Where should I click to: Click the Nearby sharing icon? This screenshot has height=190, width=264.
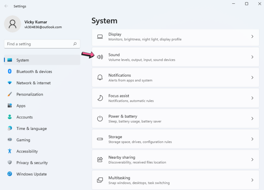pos(100,159)
